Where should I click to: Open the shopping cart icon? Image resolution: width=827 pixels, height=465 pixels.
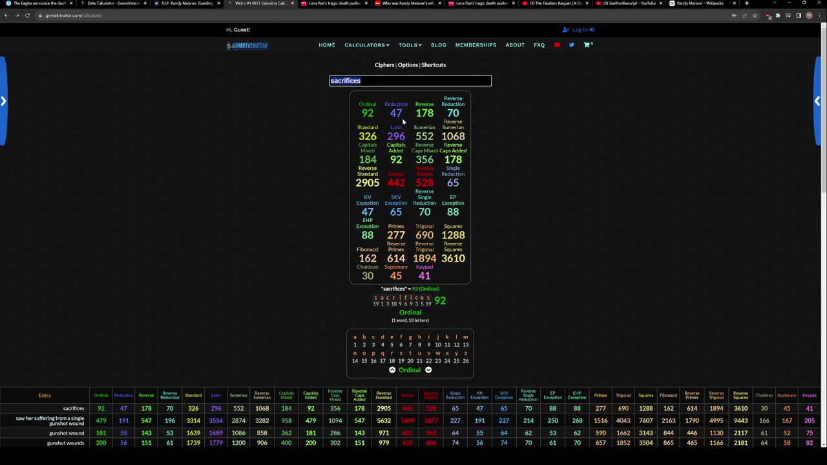click(587, 45)
